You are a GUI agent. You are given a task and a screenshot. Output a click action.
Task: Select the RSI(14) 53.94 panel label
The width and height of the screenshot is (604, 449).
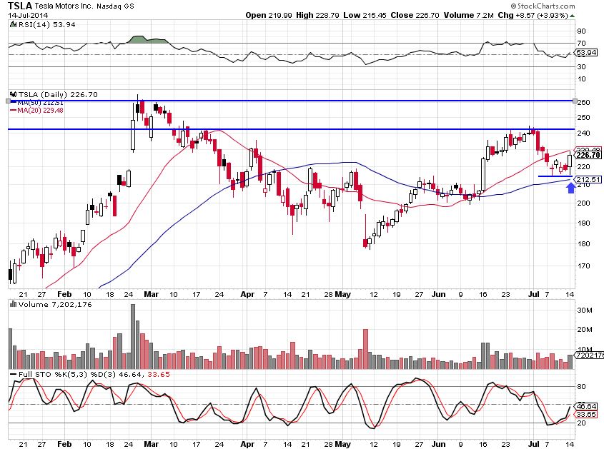click(46, 24)
